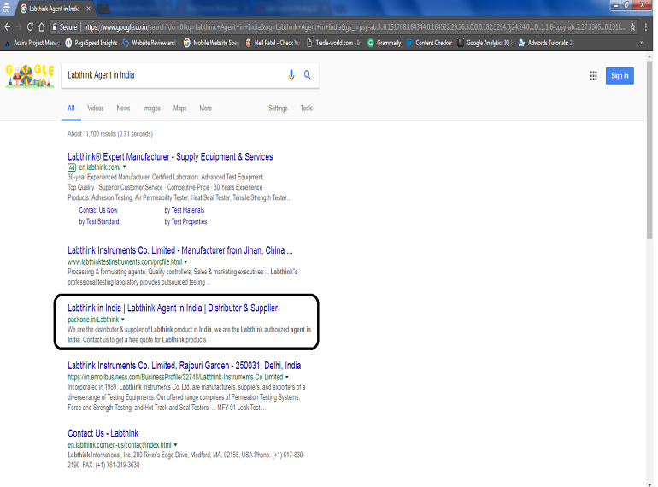This screenshot has height=487, width=658.
Task: Open the Contact Us - Labthink result
Action: coord(103,433)
